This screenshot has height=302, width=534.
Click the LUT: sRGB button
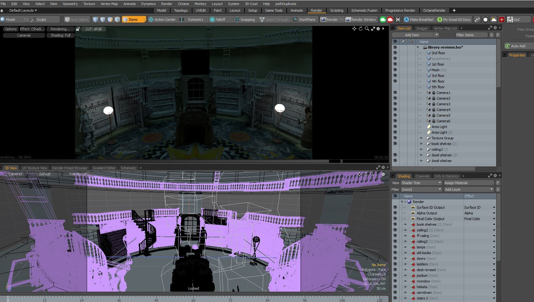pyautogui.click(x=94, y=29)
